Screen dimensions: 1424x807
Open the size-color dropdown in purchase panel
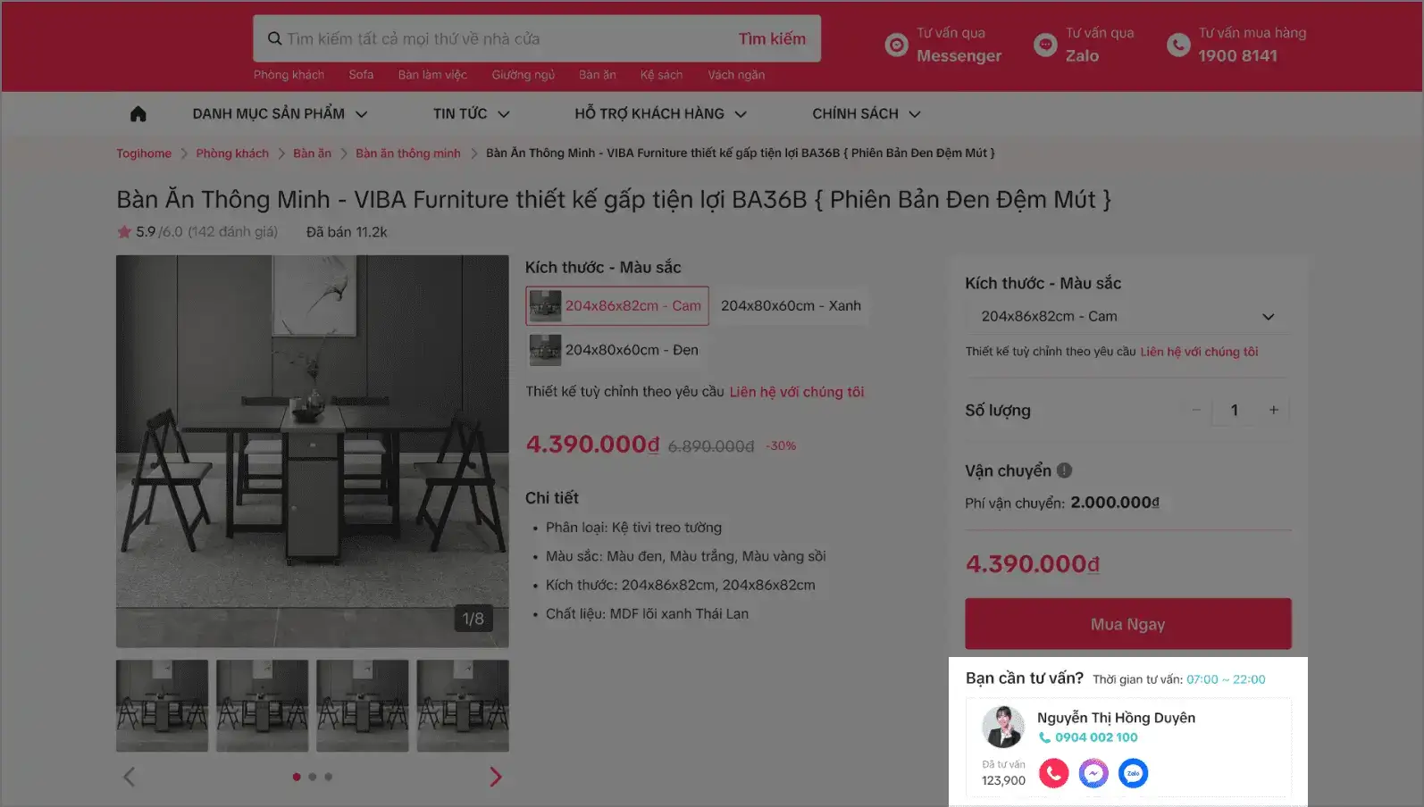click(1128, 316)
